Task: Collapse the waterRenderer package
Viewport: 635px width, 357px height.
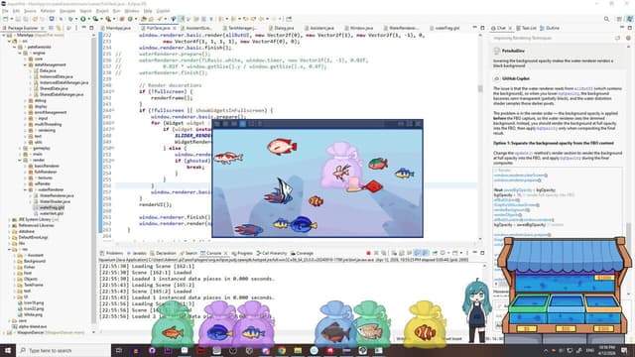Action: tap(25, 189)
